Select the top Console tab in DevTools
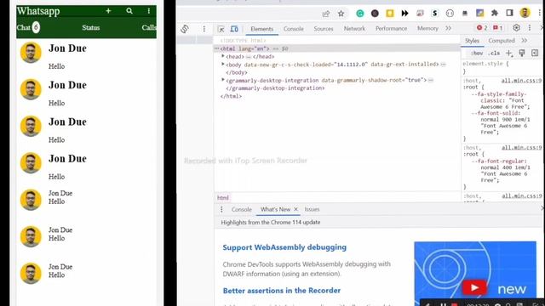The width and height of the screenshot is (545, 306). [293, 29]
